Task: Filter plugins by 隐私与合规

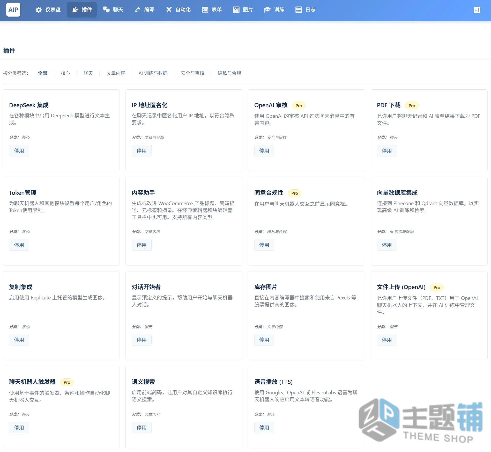Action: [229, 73]
